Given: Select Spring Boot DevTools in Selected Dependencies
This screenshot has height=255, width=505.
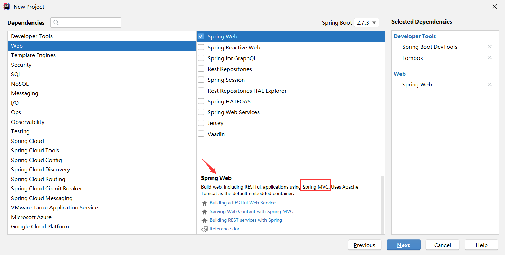Looking at the screenshot, I should [430, 47].
